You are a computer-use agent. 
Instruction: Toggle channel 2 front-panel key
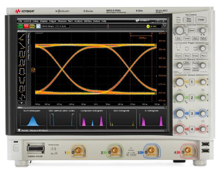coord(192,98)
